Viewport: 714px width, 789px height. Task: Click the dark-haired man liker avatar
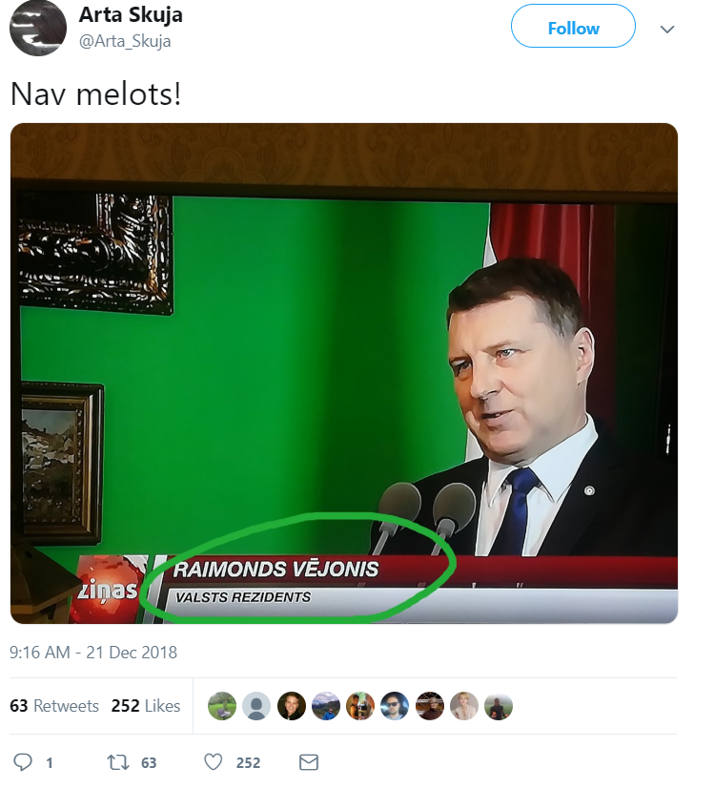click(x=291, y=706)
